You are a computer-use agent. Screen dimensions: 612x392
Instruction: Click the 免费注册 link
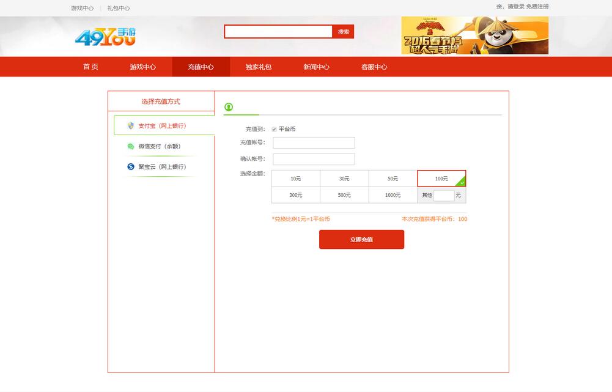(x=537, y=7)
